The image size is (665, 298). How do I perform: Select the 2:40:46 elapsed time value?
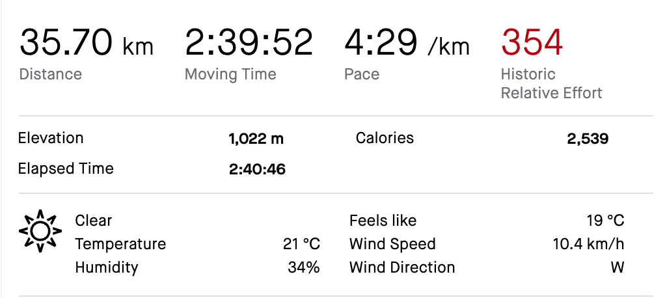257,169
